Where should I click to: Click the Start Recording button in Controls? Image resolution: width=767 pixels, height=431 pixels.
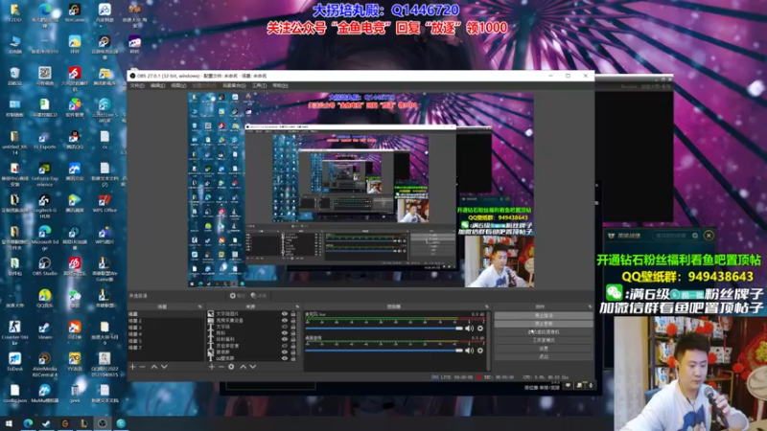[544, 324]
